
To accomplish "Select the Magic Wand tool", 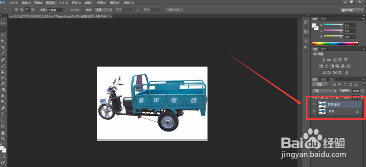I will click(3, 41).
